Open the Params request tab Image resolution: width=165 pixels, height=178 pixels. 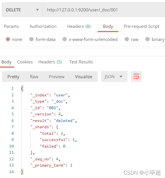[x=11, y=26]
